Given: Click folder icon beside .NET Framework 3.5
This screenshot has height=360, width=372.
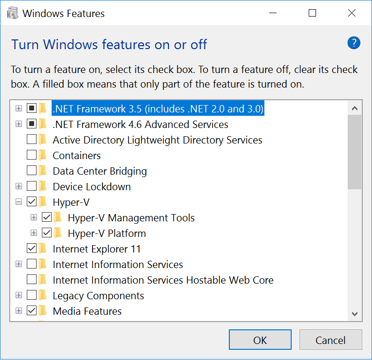Looking at the screenshot, I should (43, 108).
